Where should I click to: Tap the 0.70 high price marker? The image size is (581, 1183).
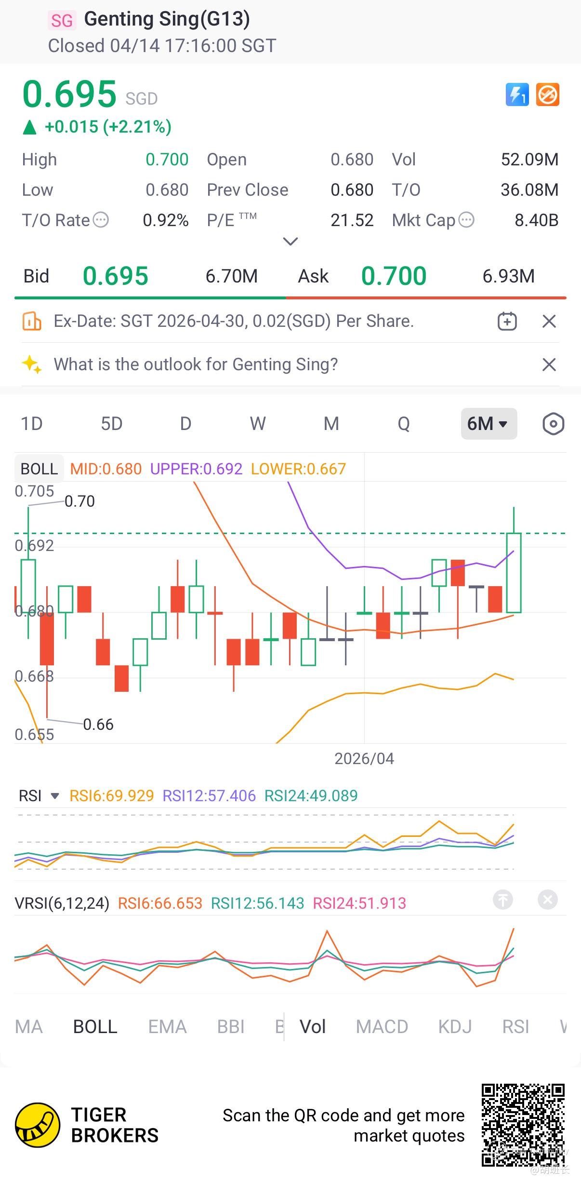click(x=79, y=501)
